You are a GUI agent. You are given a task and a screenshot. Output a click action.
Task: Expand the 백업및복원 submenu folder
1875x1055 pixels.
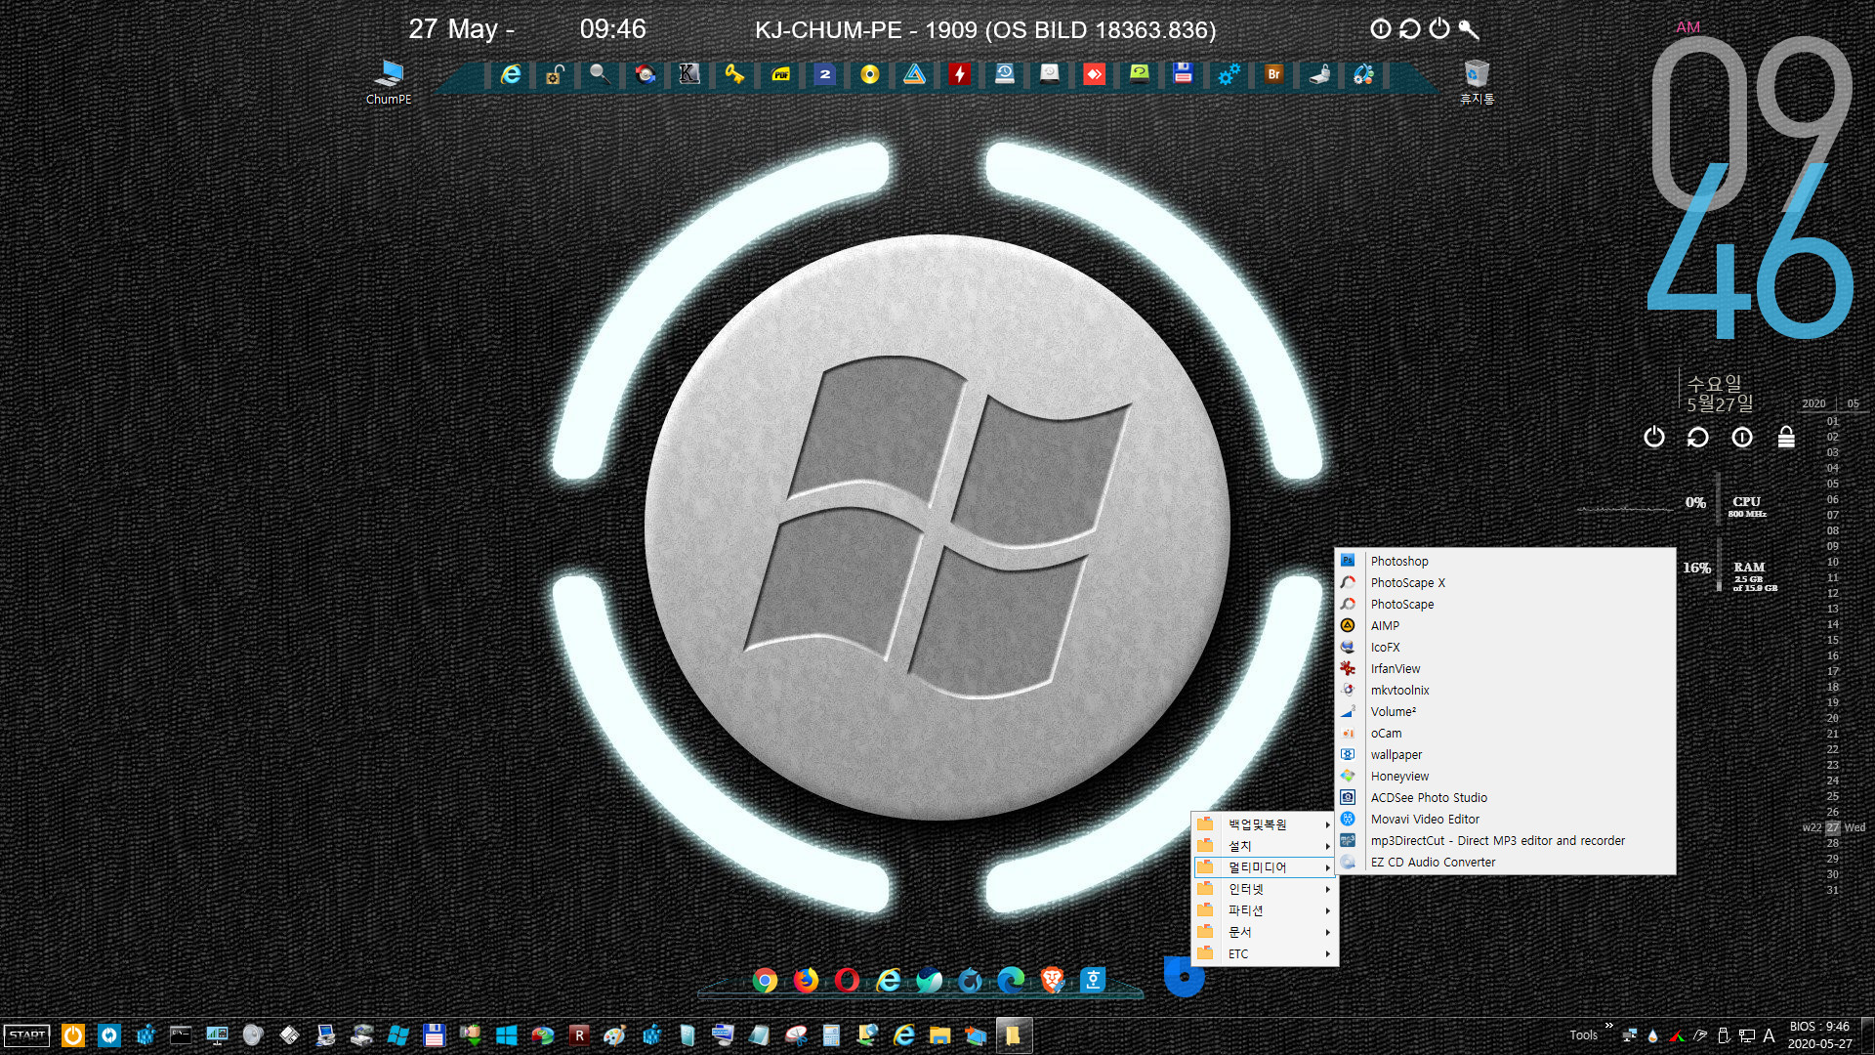point(1265,824)
